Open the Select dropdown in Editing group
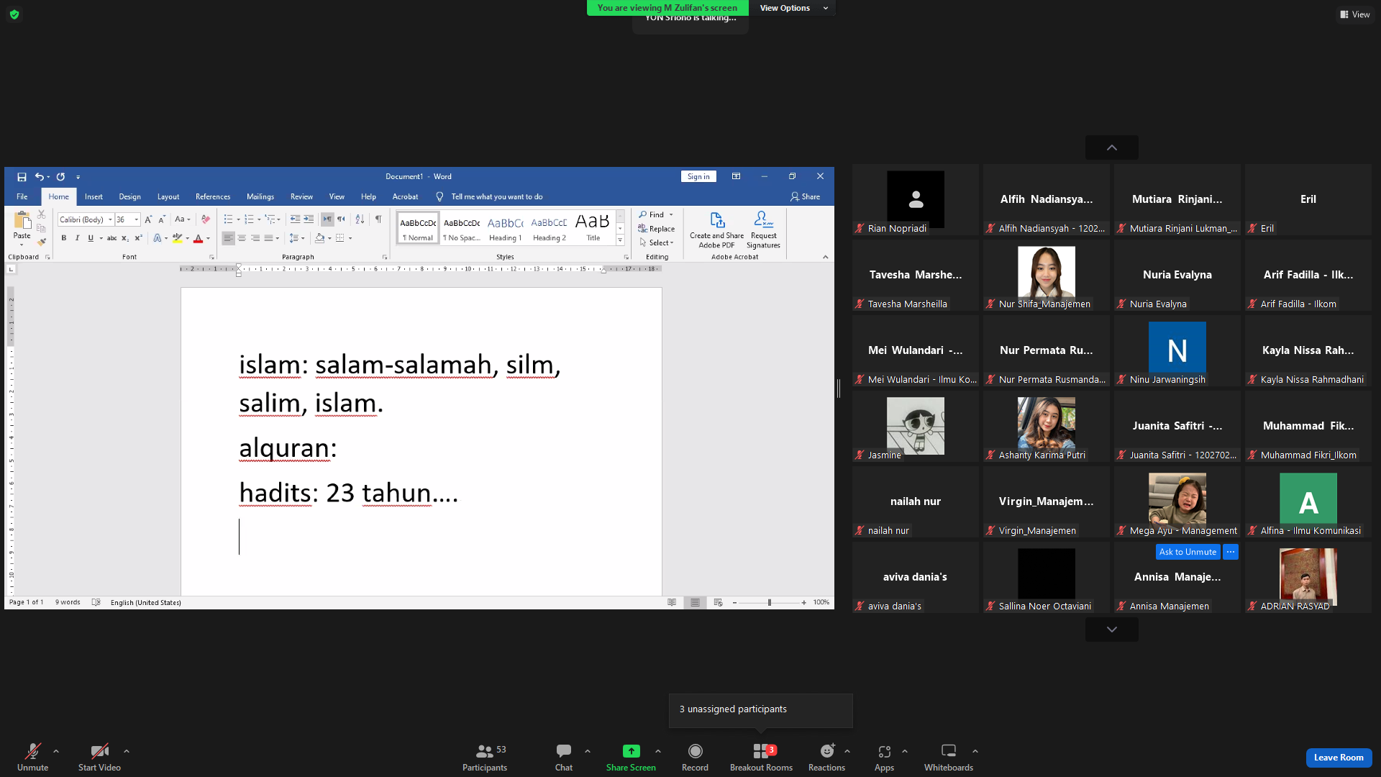Image resolution: width=1381 pixels, height=777 pixels. point(657,243)
